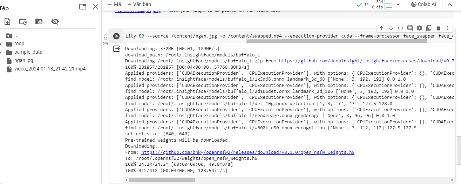The height and width of the screenshot is (184, 461).
Task: Copy link to the current cell
Action: [x=400, y=28]
